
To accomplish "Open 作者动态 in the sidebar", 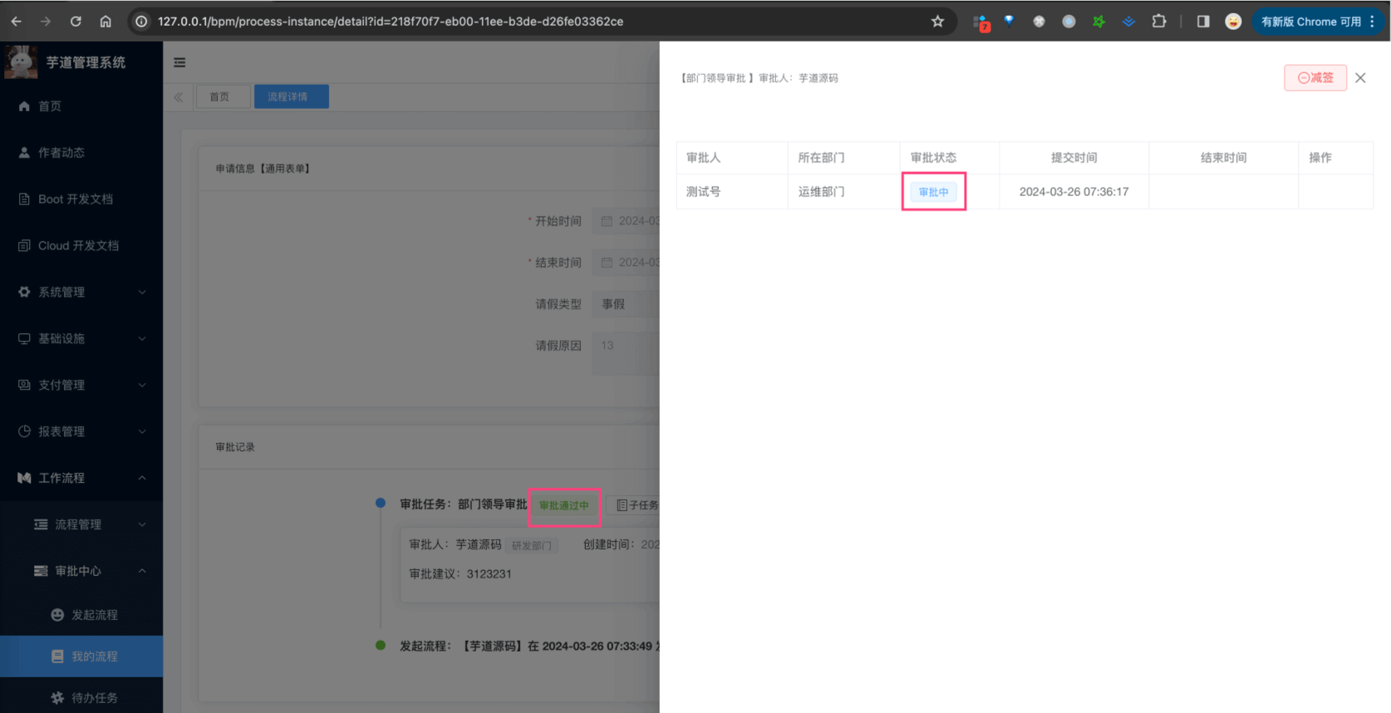I will [x=61, y=153].
